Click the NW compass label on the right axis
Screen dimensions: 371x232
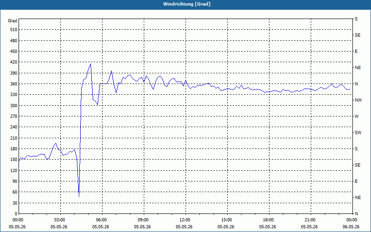(358, 100)
